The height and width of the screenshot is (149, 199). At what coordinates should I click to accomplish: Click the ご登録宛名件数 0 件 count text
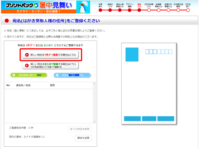point(21,128)
